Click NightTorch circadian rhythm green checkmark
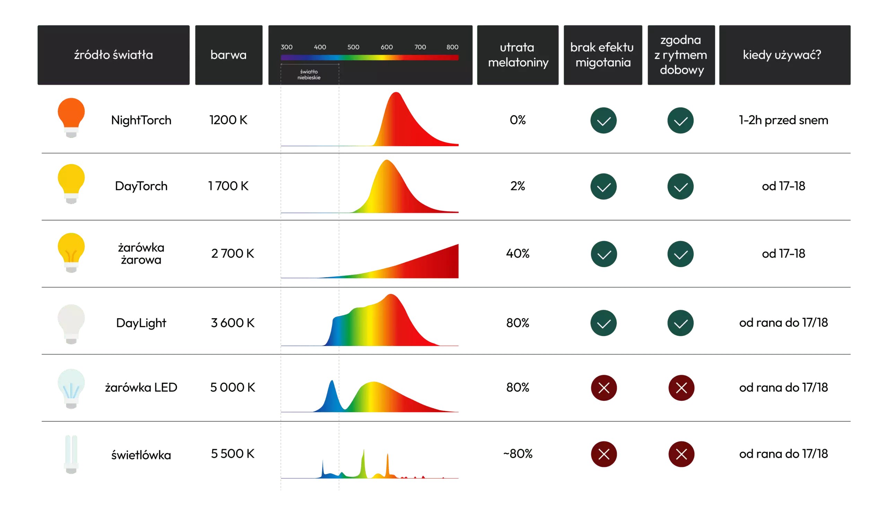887x505 pixels. [680, 120]
